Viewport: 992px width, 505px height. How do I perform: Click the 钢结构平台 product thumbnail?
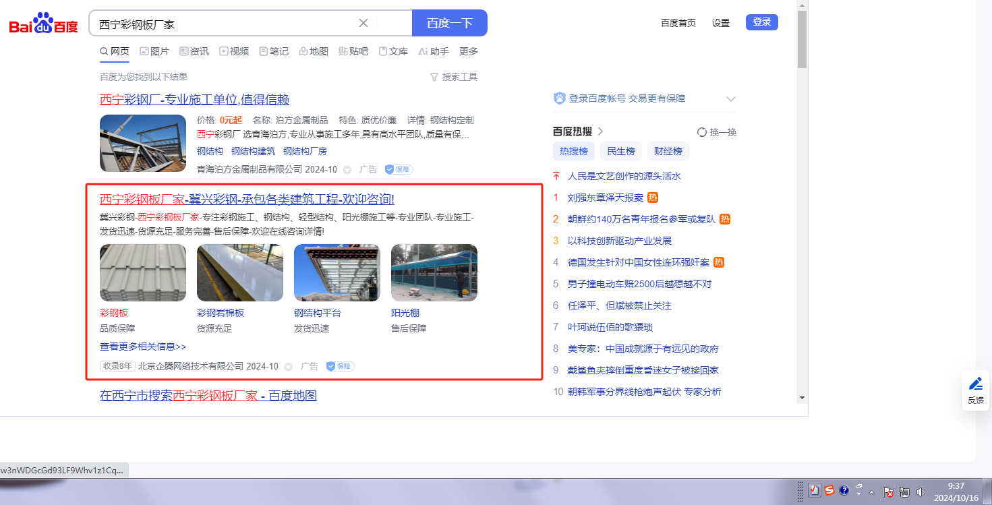337,272
